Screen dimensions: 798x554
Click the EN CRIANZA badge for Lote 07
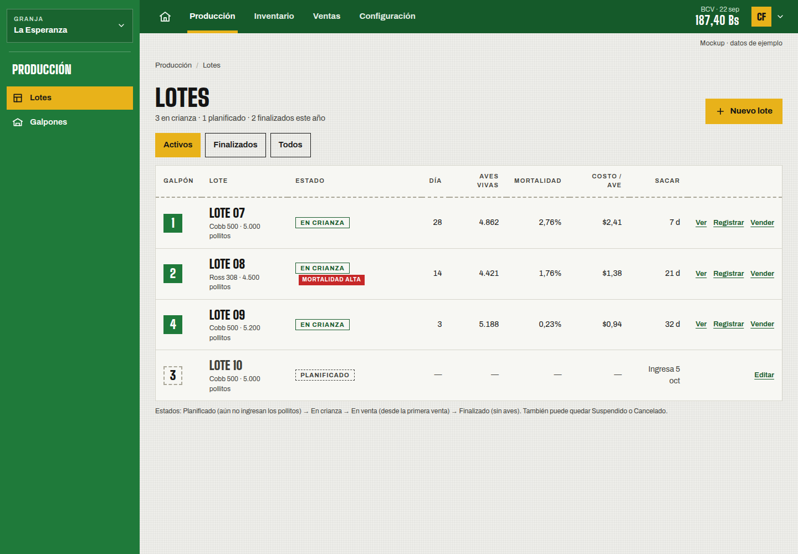(x=323, y=223)
